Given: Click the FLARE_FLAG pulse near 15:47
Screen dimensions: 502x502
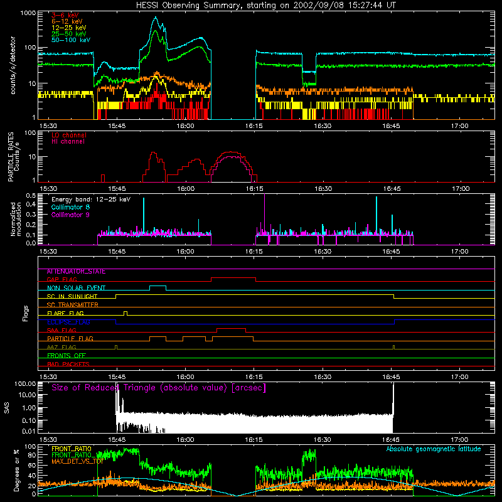Looking at the screenshot, I should point(125,312).
